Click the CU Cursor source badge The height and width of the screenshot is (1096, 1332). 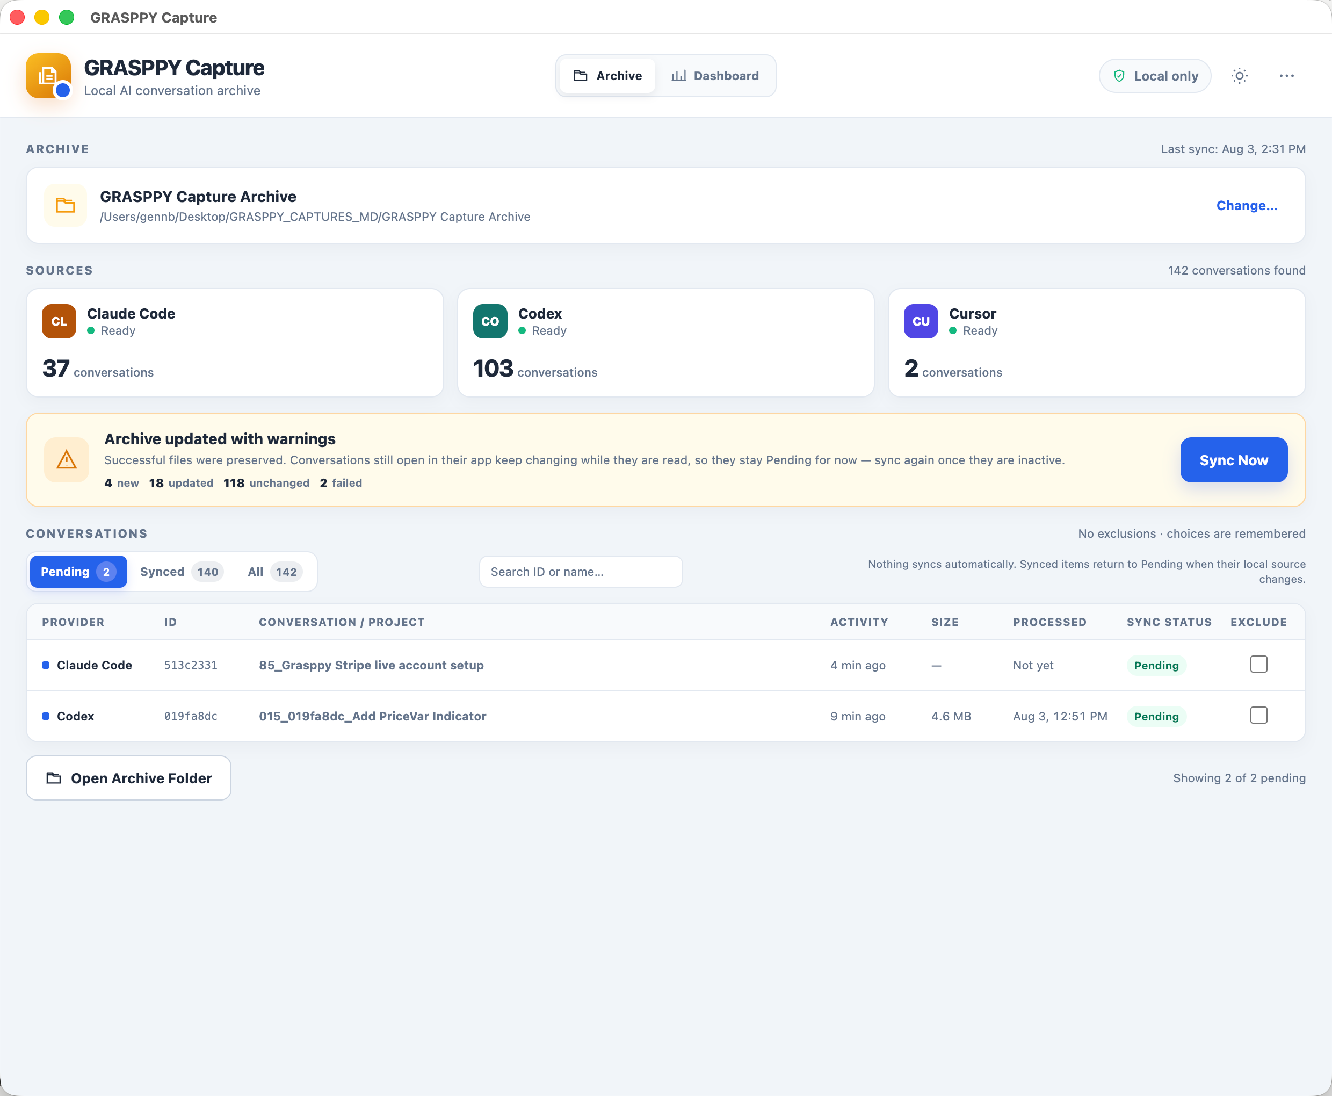(921, 321)
